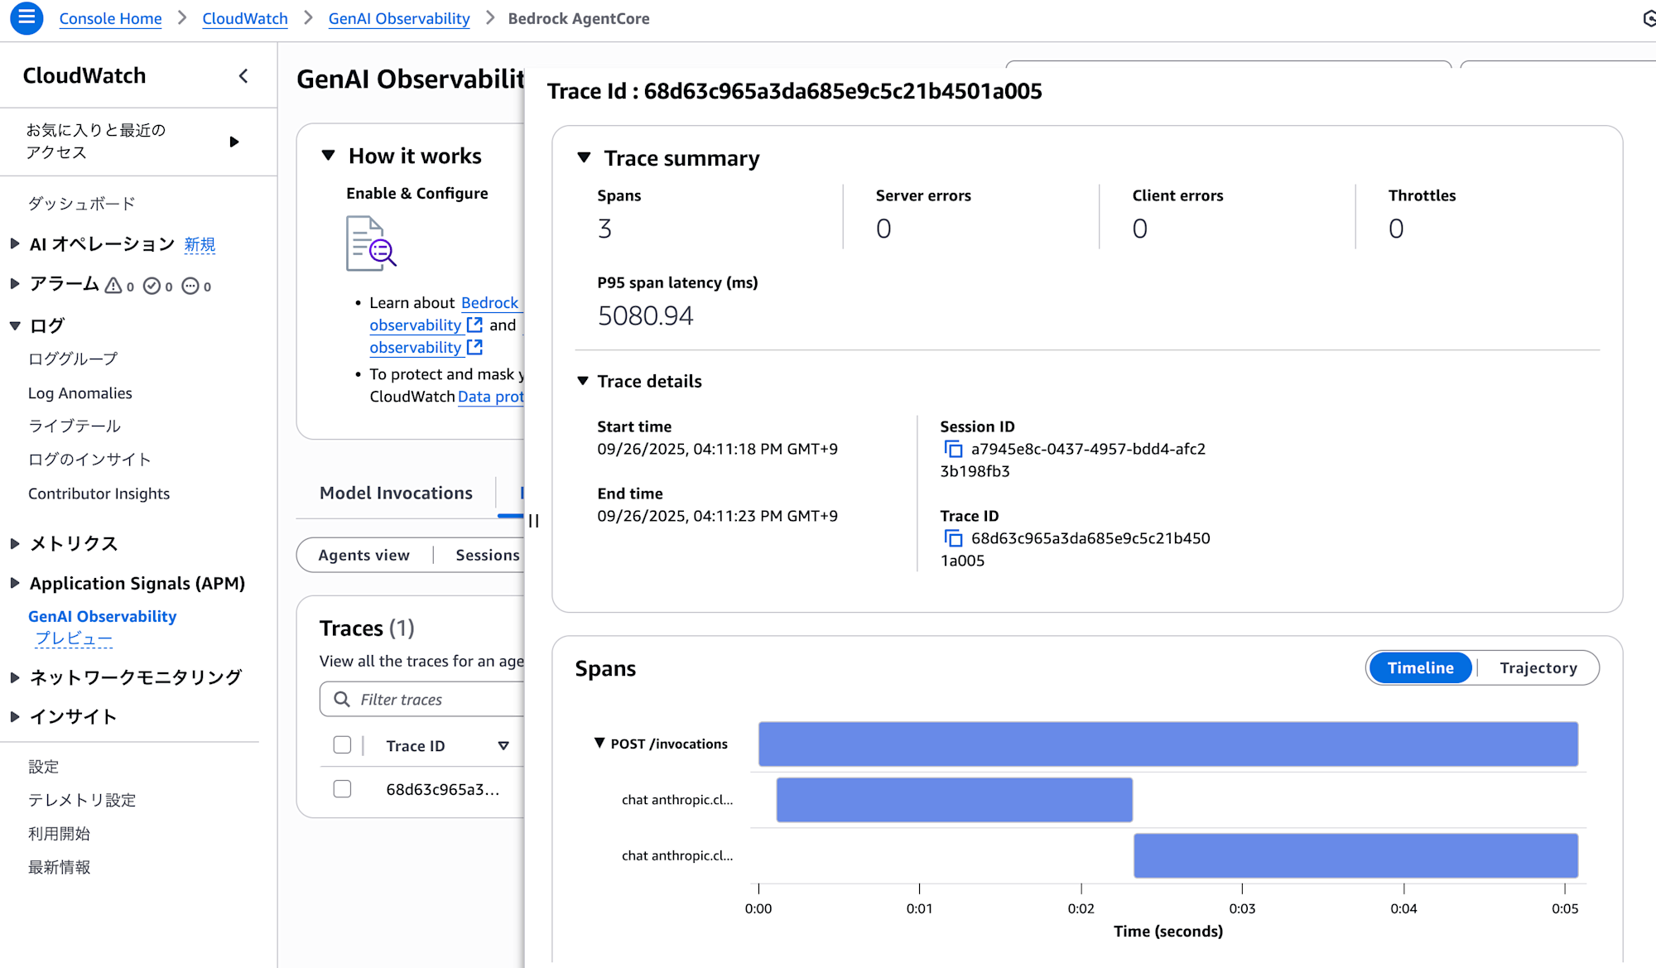Click the in-alarm triangle count icon

(x=113, y=286)
